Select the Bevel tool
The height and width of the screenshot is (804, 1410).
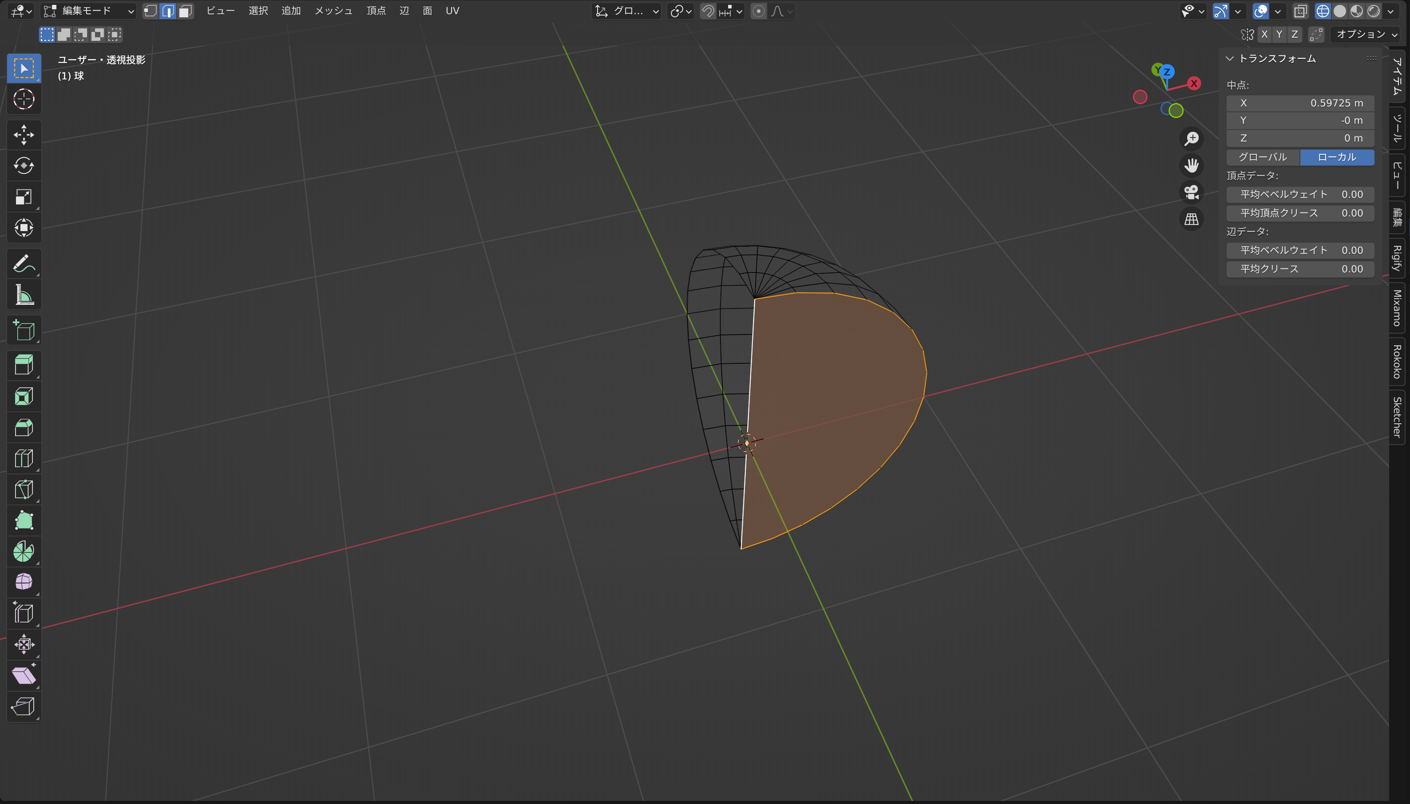pyautogui.click(x=24, y=427)
